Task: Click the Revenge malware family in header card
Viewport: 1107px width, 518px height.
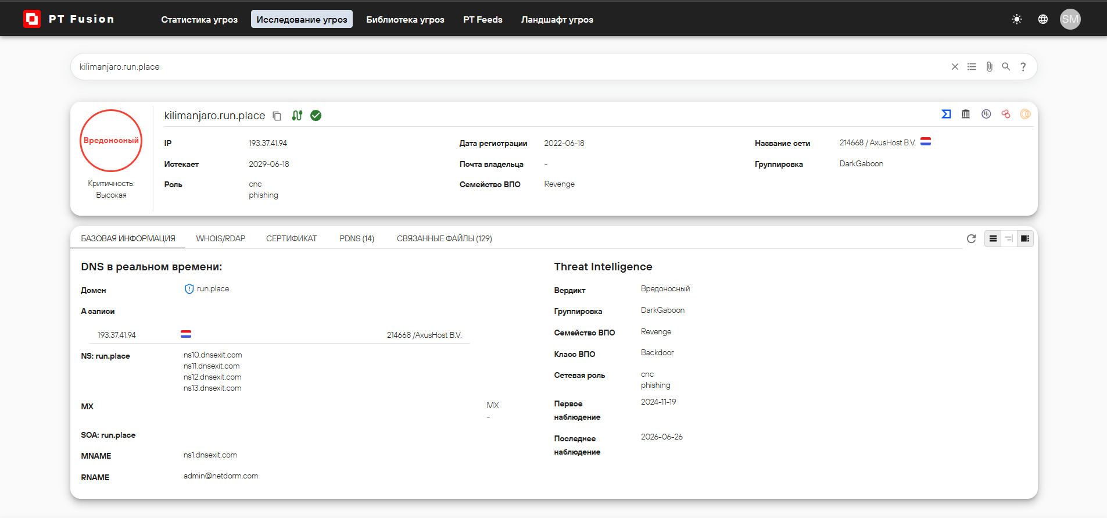Action: pyautogui.click(x=560, y=184)
